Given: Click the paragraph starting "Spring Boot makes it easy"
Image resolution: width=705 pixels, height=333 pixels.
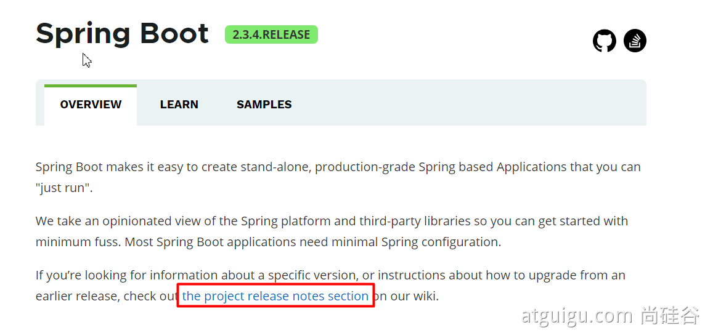Looking at the screenshot, I should click(247, 167).
